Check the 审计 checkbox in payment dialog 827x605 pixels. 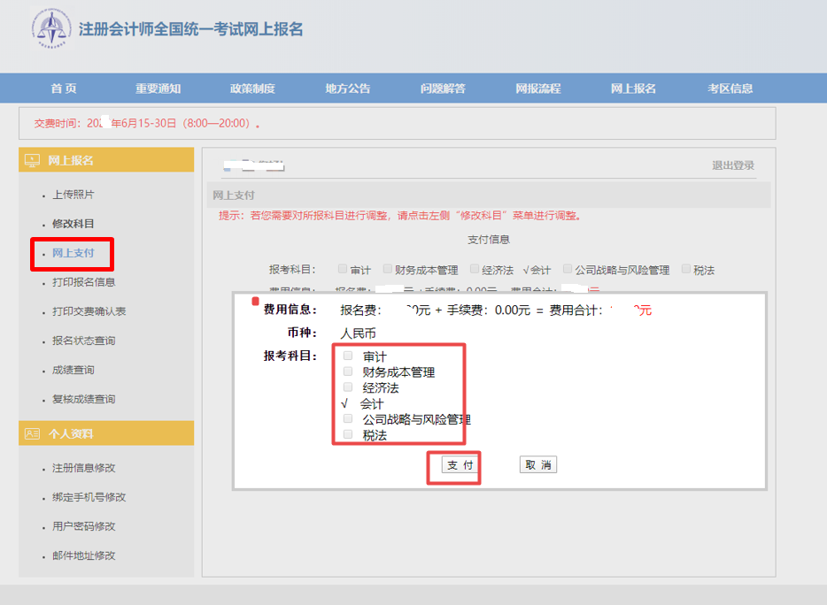[348, 356]
